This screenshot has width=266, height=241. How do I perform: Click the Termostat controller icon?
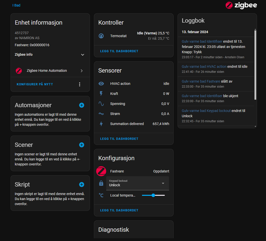101,36
